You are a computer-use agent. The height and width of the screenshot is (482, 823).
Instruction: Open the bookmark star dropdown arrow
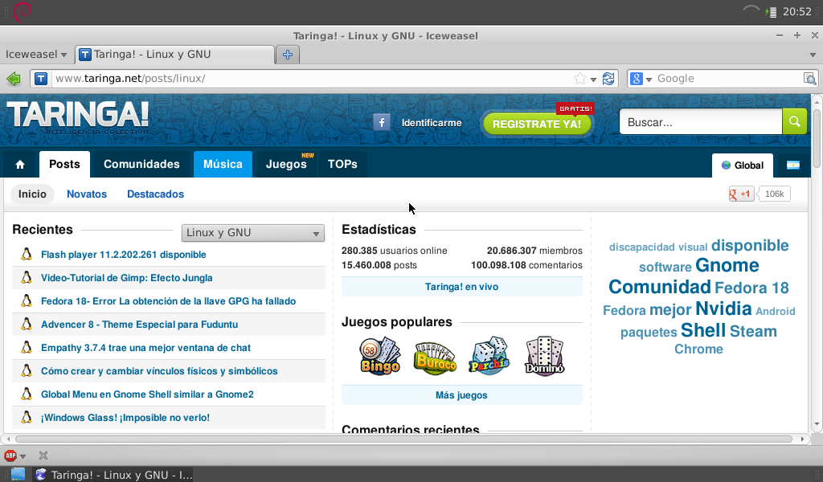[594, 80]
